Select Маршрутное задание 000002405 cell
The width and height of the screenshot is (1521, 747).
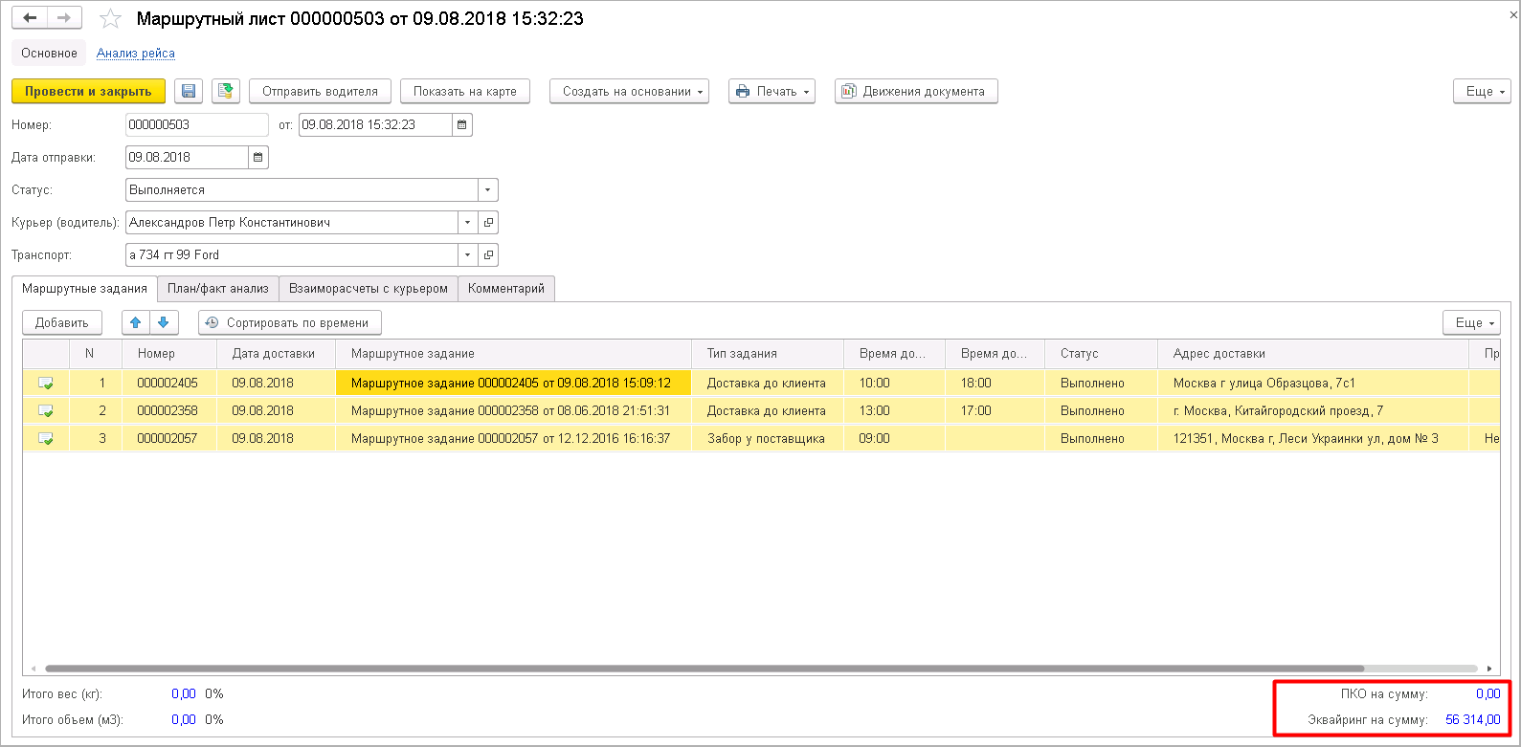pyautogui.click(x=513, y=383)
